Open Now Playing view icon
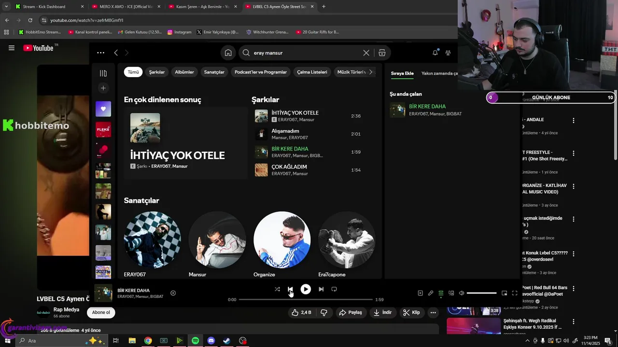The width and height of the screenshot is (618, 347). (x=420, y=293)
